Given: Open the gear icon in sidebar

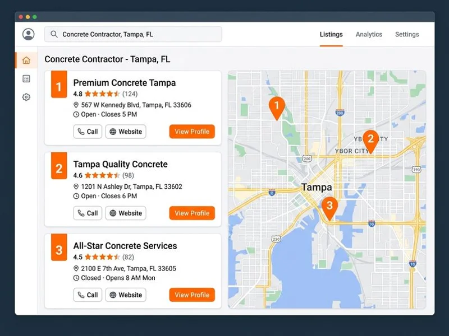Looking at the screenshot, I should pyautogui.click(x=26, y=97).
